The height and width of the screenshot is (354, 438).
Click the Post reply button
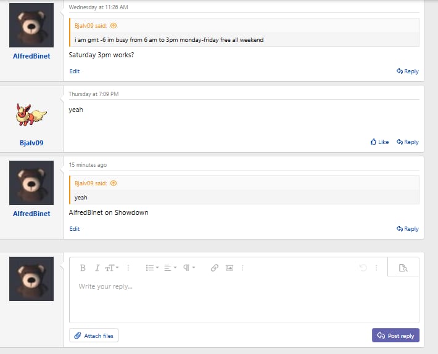[395, 336]
